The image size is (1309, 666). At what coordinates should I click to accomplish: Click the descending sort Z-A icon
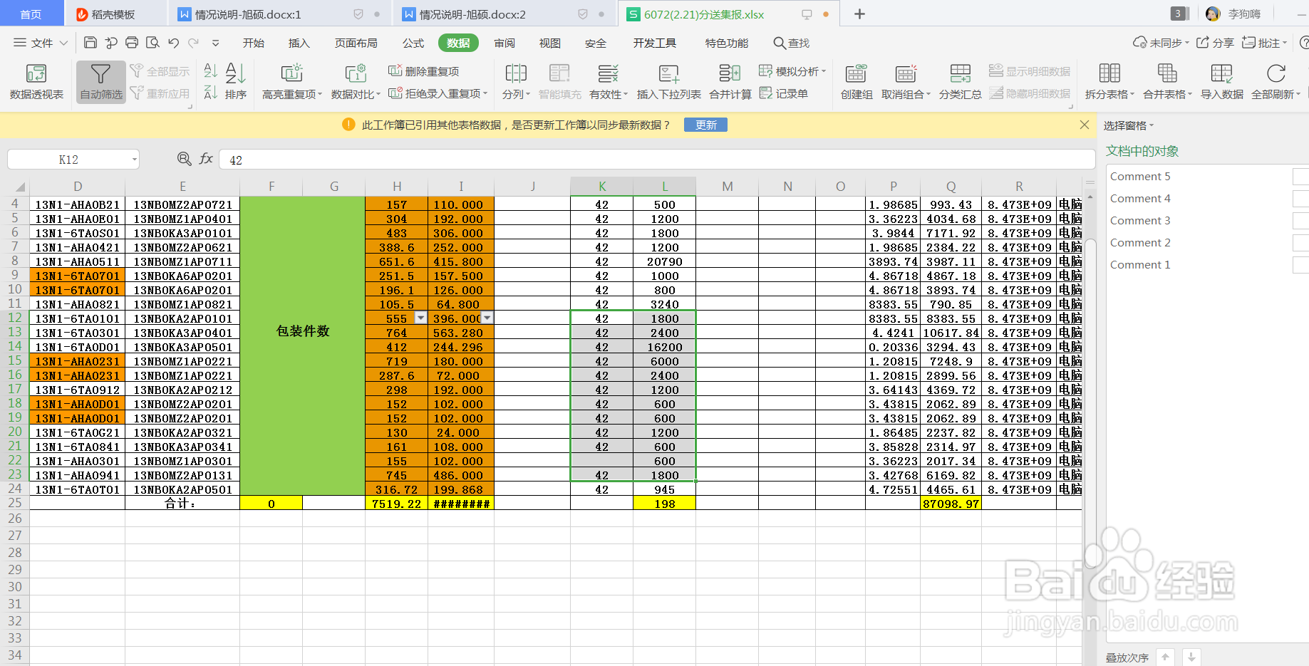tap(210, 93)
